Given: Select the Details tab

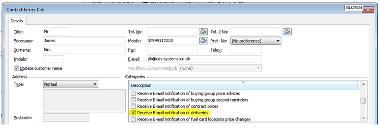Looking at the screenshot, I should pyautogui.click(x=17, y=21).
